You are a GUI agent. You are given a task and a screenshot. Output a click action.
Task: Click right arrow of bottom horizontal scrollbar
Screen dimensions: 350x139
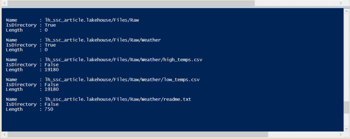[341, 134]
